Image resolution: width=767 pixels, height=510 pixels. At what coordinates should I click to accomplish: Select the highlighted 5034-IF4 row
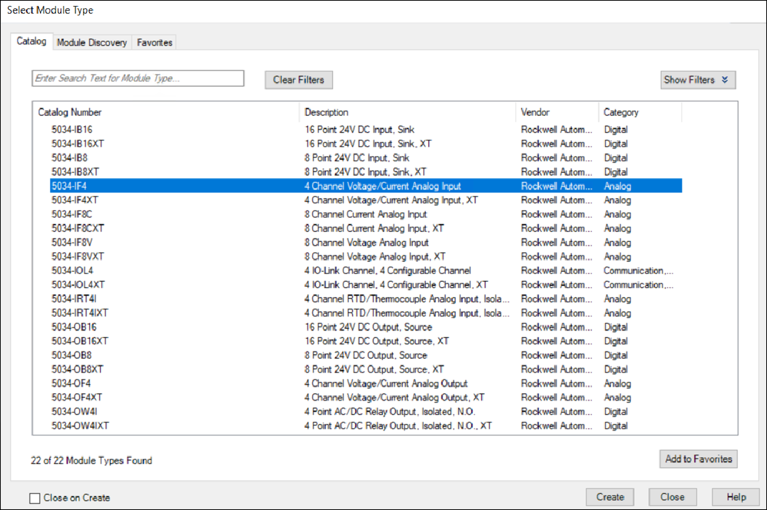click(366, 186)
